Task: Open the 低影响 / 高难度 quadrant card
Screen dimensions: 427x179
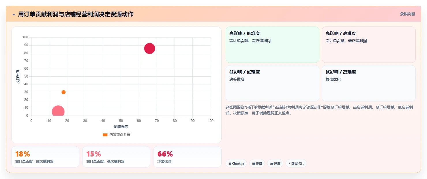Action: (368, 83)
